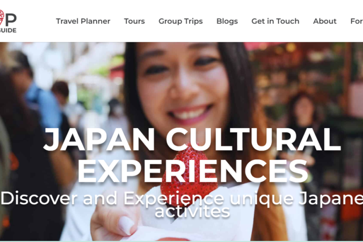Visit the Blogs section
Viewport: 363px width, 242px height.
click(x=227, y=21)
